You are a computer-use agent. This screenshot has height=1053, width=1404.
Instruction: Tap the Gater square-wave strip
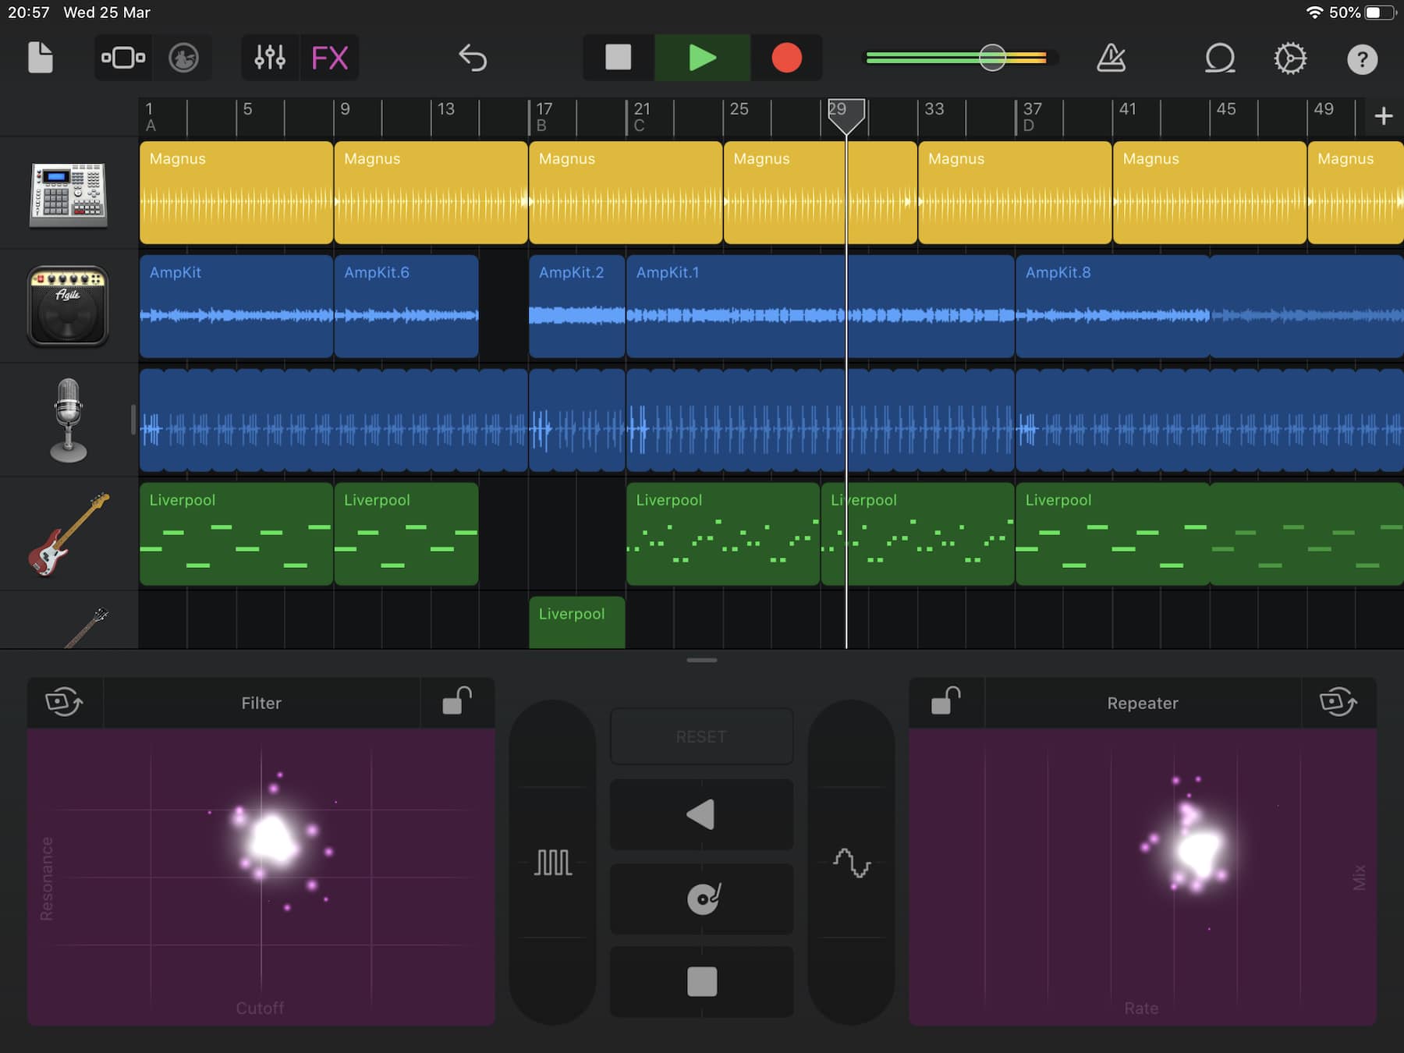tap(553, 863)
